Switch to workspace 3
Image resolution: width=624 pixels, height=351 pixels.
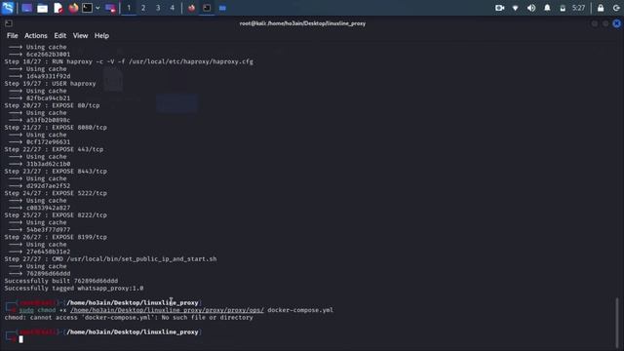[158, 8]
